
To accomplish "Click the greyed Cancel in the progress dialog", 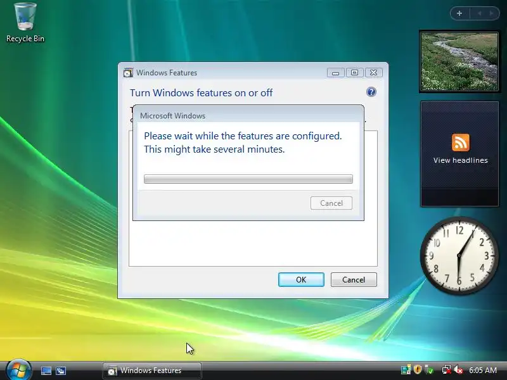I will click(331, 203).
